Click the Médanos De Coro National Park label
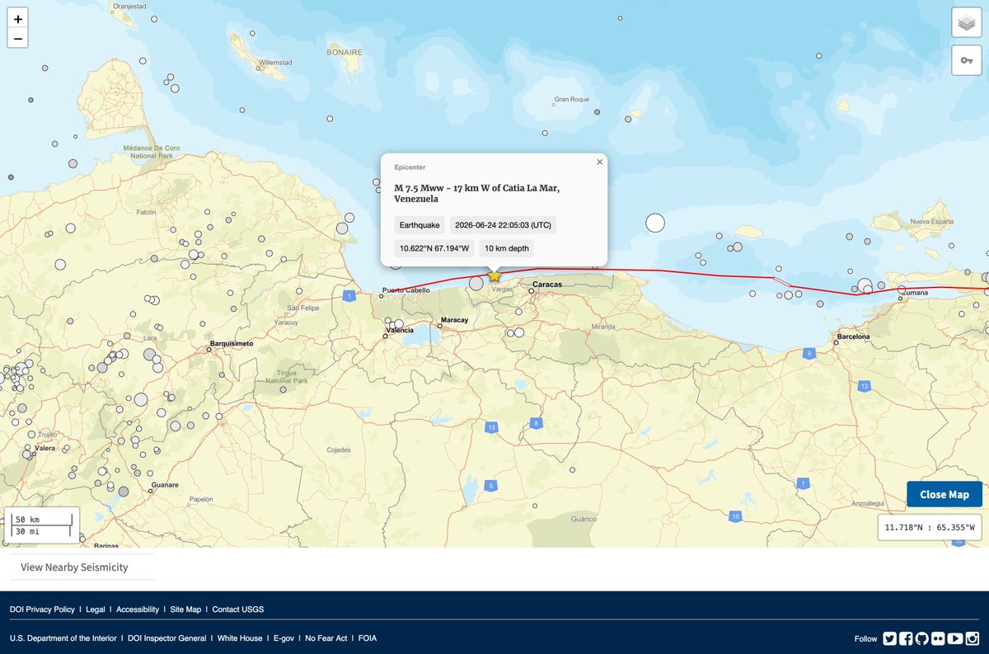 (152, 152)
